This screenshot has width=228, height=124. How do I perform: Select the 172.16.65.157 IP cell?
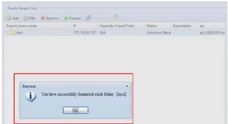[85, 33]
